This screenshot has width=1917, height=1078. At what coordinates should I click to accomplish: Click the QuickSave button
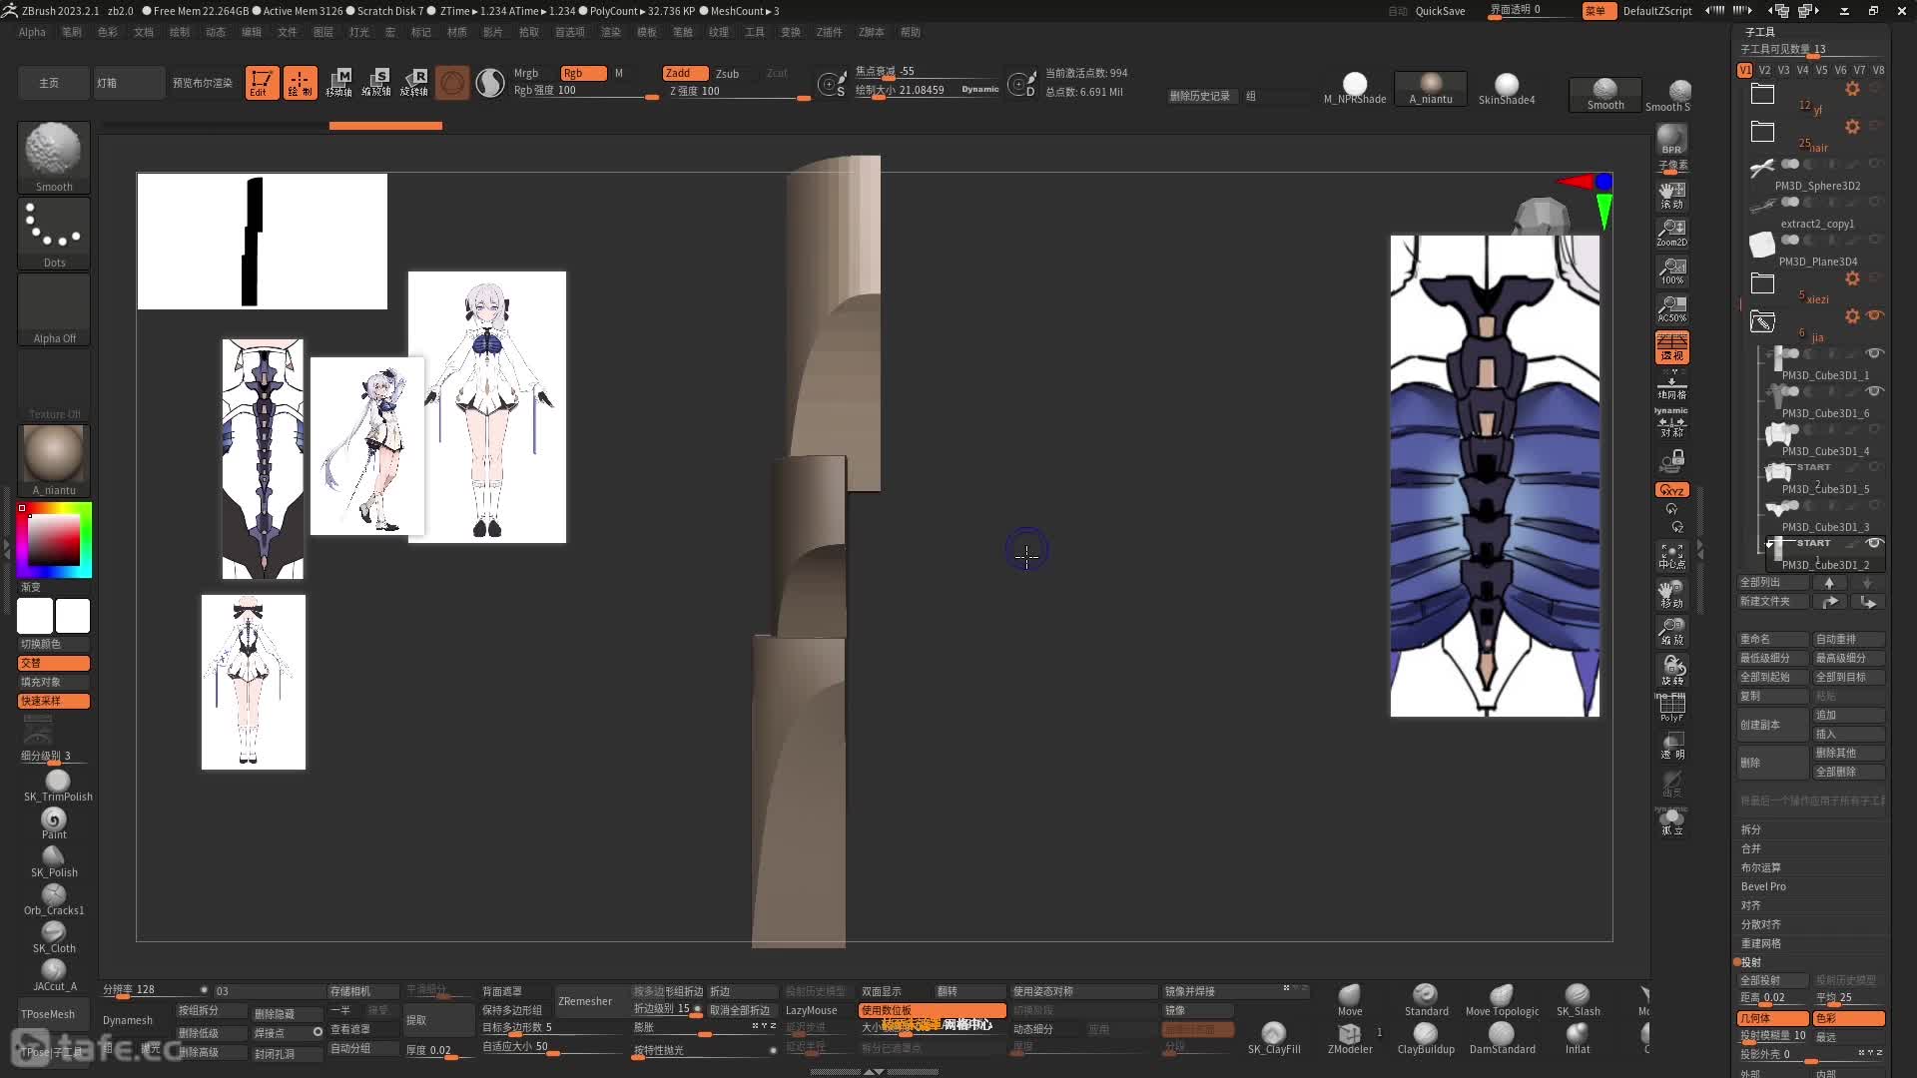[1440, 11]
